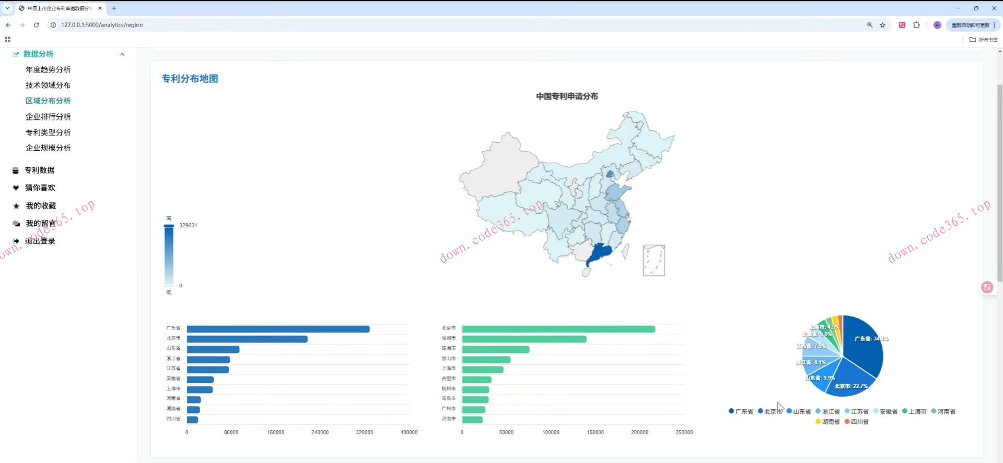Click the heart icon beside 猜你喜欢
Viewport: 1003px width, 463px height.
click(16, 188)
